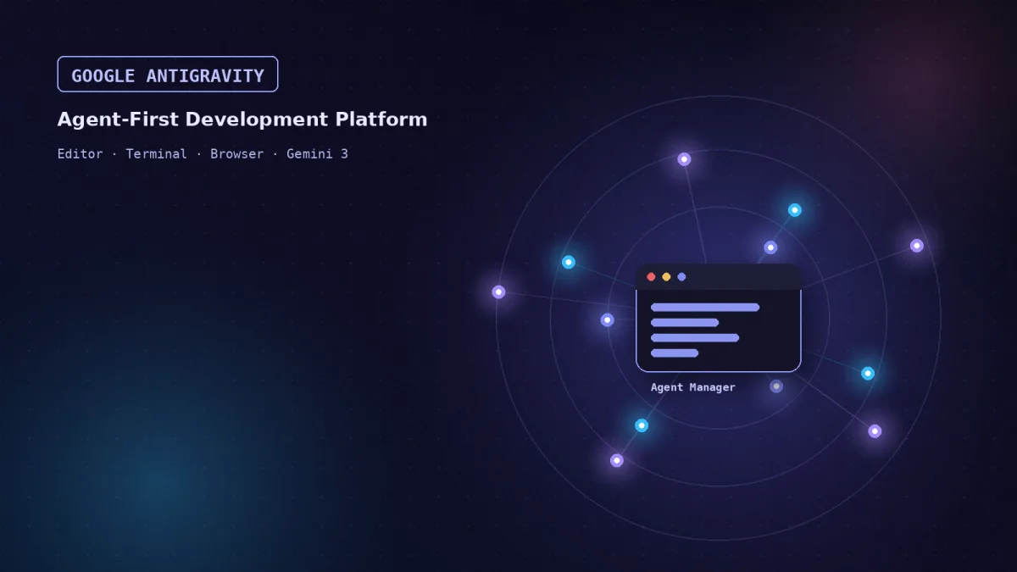The height and width of the screenshot is (572, 1017).
Task: Click the yellow dot in Agent Manager window
Action: click(x=666, y=277)
